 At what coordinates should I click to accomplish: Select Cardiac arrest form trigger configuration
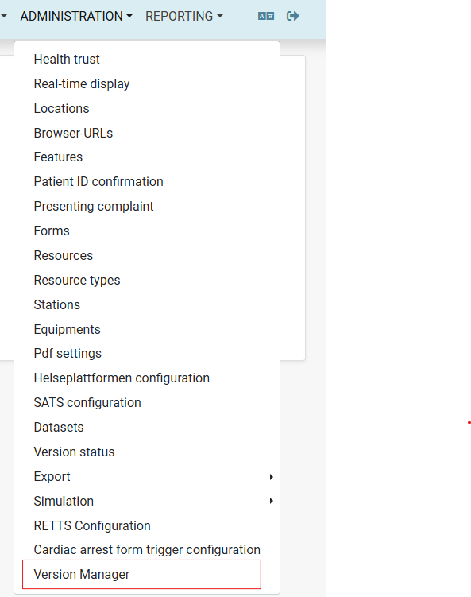point(147,550)
